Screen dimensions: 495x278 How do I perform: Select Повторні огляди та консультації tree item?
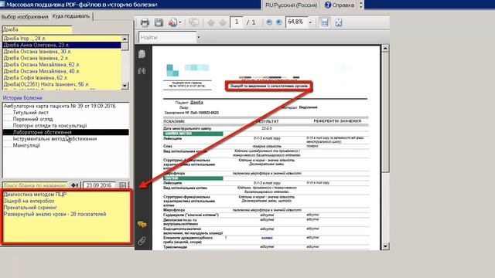click(49, 126)
